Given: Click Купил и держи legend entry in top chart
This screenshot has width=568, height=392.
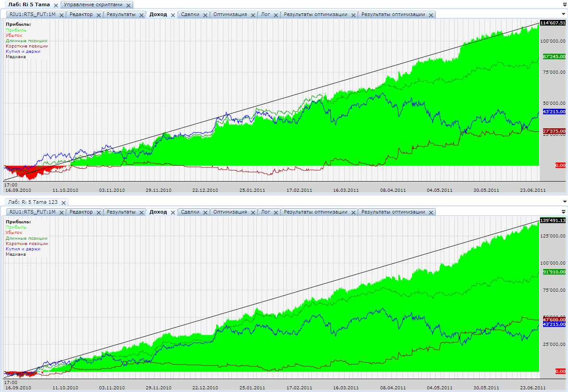Looking at the screenshot, I should coord(23,51).
